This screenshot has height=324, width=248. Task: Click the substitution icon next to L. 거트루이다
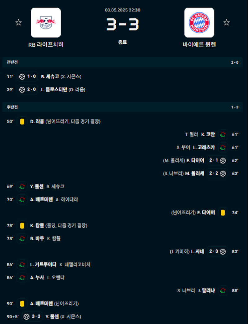pos(22,265)
